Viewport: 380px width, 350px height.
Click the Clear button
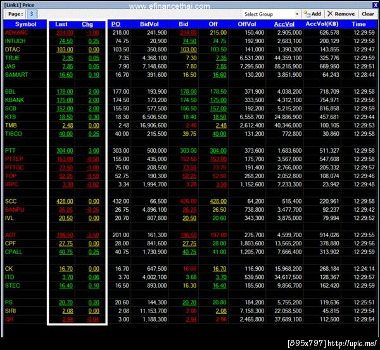tap(367, 14)
